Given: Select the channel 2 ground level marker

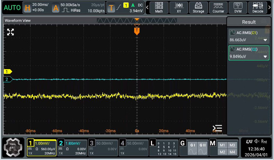Looking at the screenshot, I should pyautogui.click(x=8, y=79).
